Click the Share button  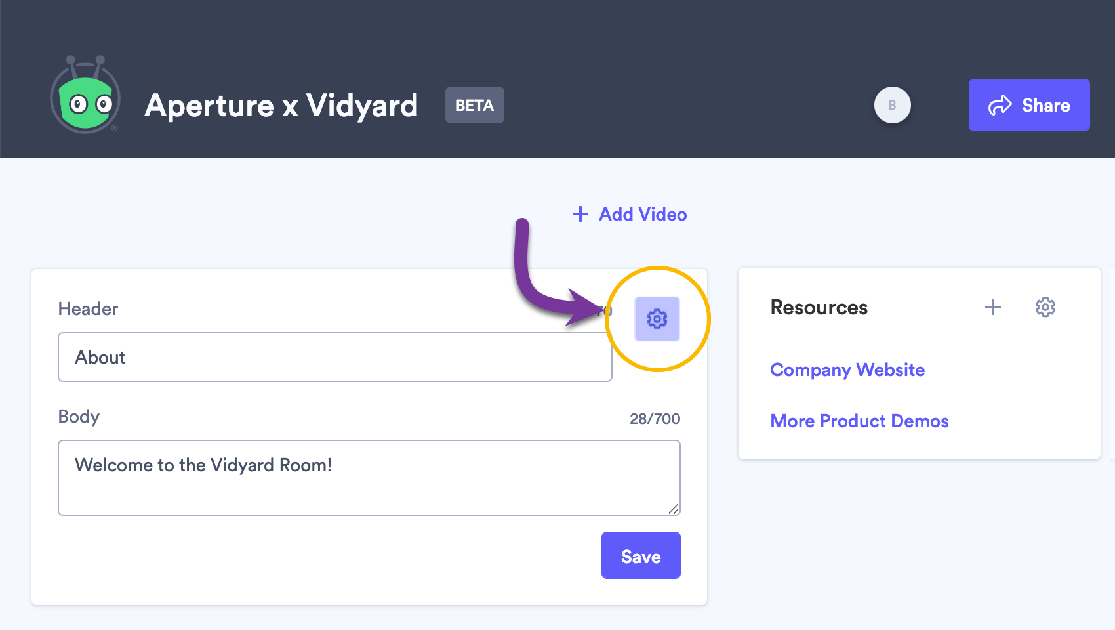[1029, 105]
